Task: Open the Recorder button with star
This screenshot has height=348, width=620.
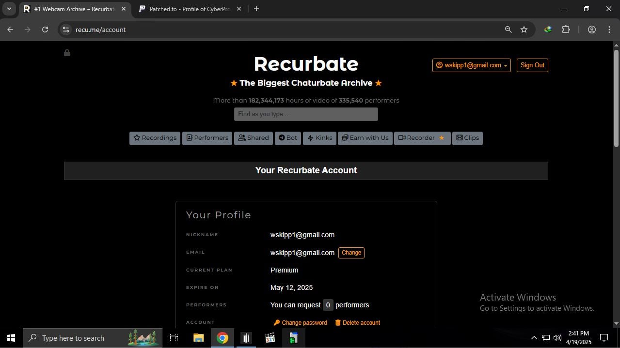Action: pyautogui.click(x=422, y=138)
